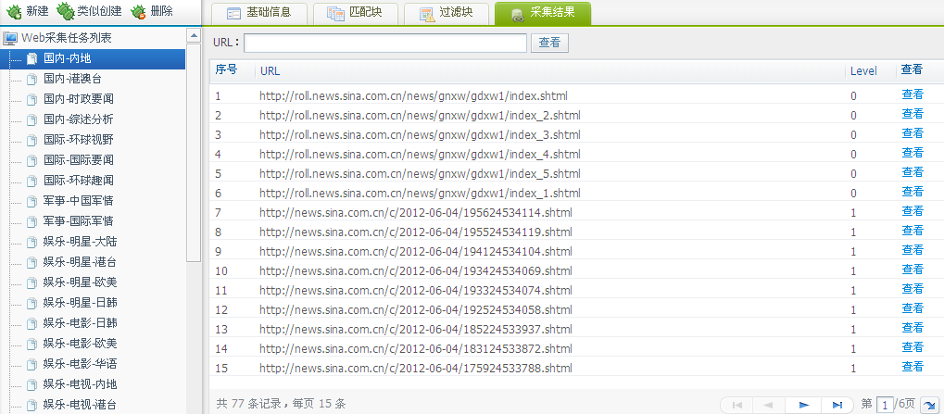Screen dimensions: 944x414
Task: Click the 类似创建 toolbar icon
Action: click(x=66, y=11)
